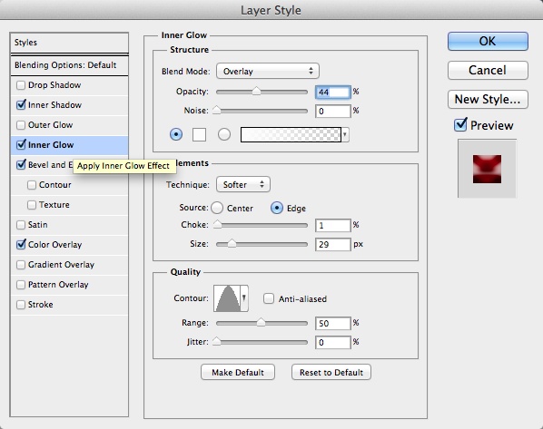Open the Technique dropdown showing Softer
This screenshot has height=429, width=543.
[x=243, y=184]
